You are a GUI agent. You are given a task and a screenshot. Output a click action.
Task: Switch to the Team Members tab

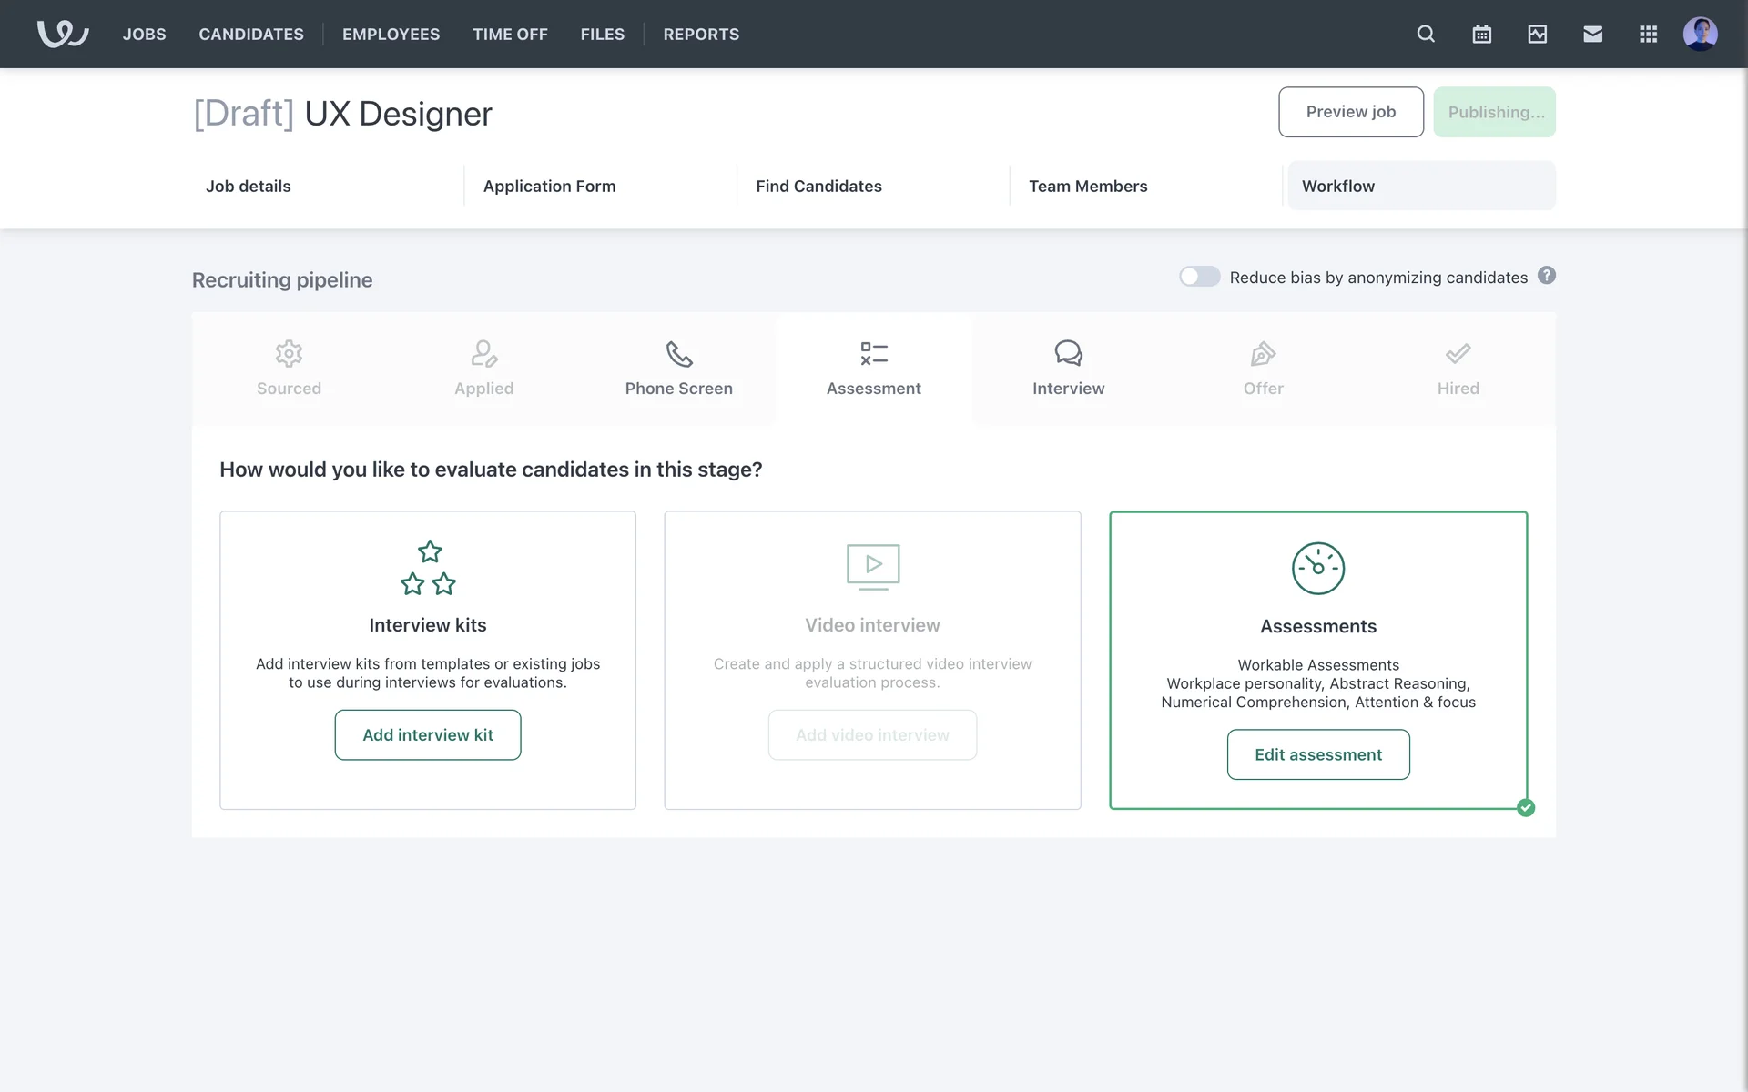pos(1088,186)
